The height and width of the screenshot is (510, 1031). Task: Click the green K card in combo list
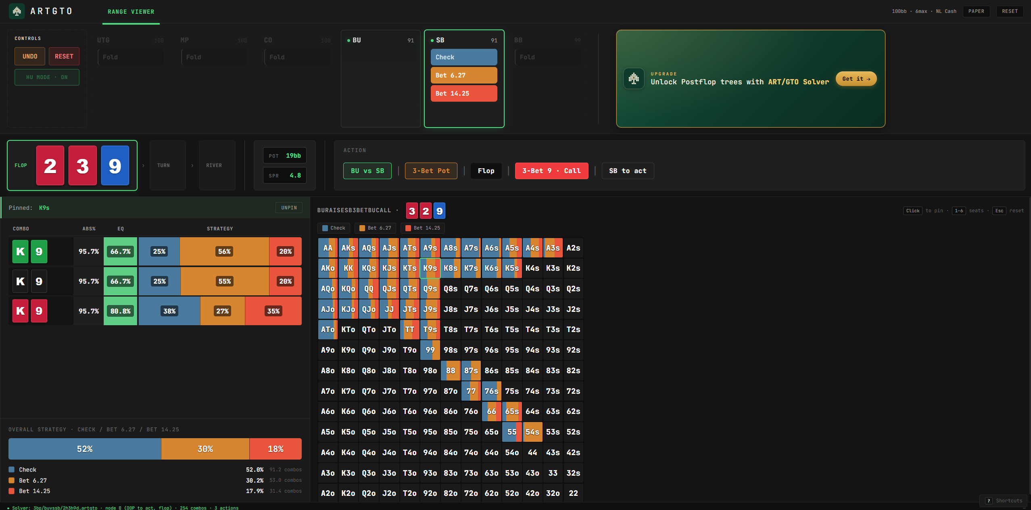pyautogui.click(x=20, y=251)
